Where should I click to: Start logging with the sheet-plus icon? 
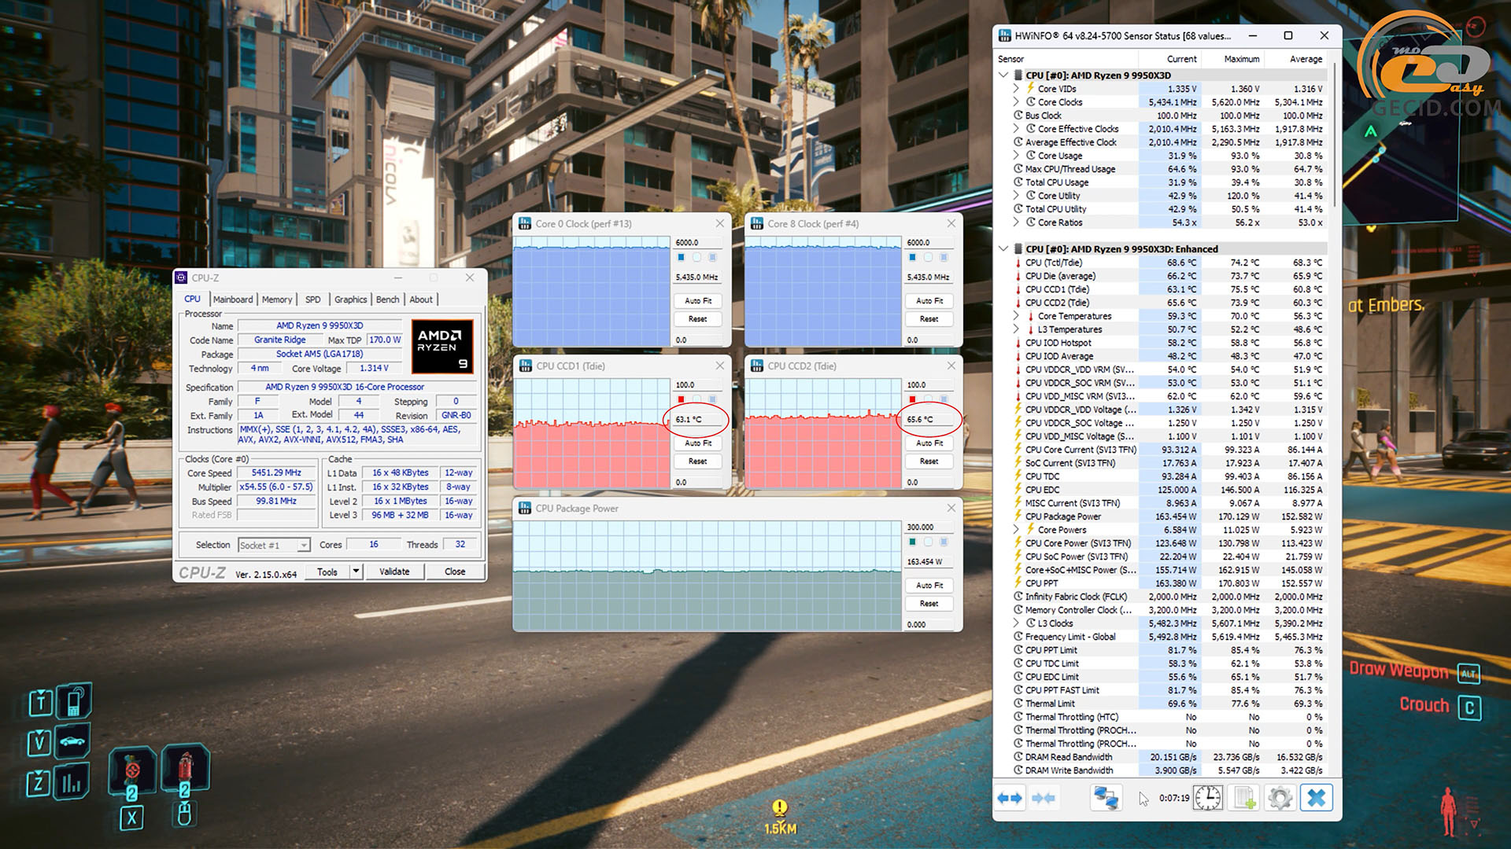1244,798
